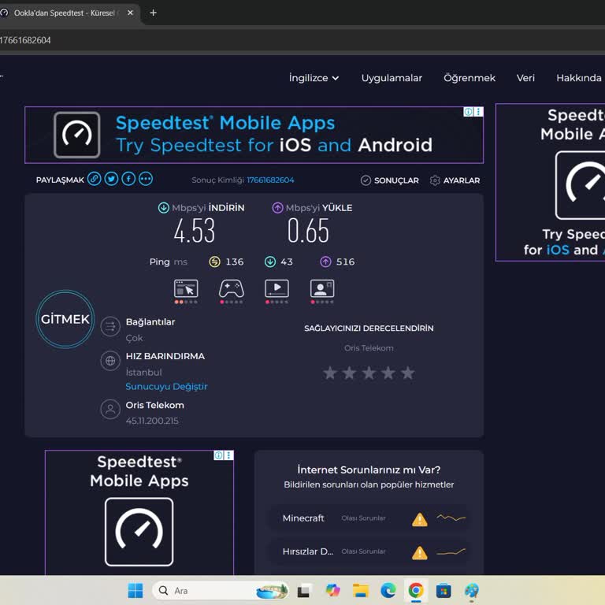Open Copilot from taskbar
Image resolution: width=605 pixels, height=605 pixels.
tap(333, 590)
